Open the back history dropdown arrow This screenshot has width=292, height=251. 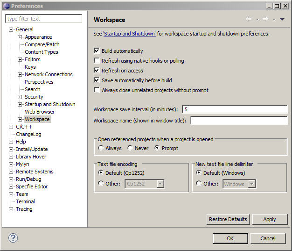point(257,20)
